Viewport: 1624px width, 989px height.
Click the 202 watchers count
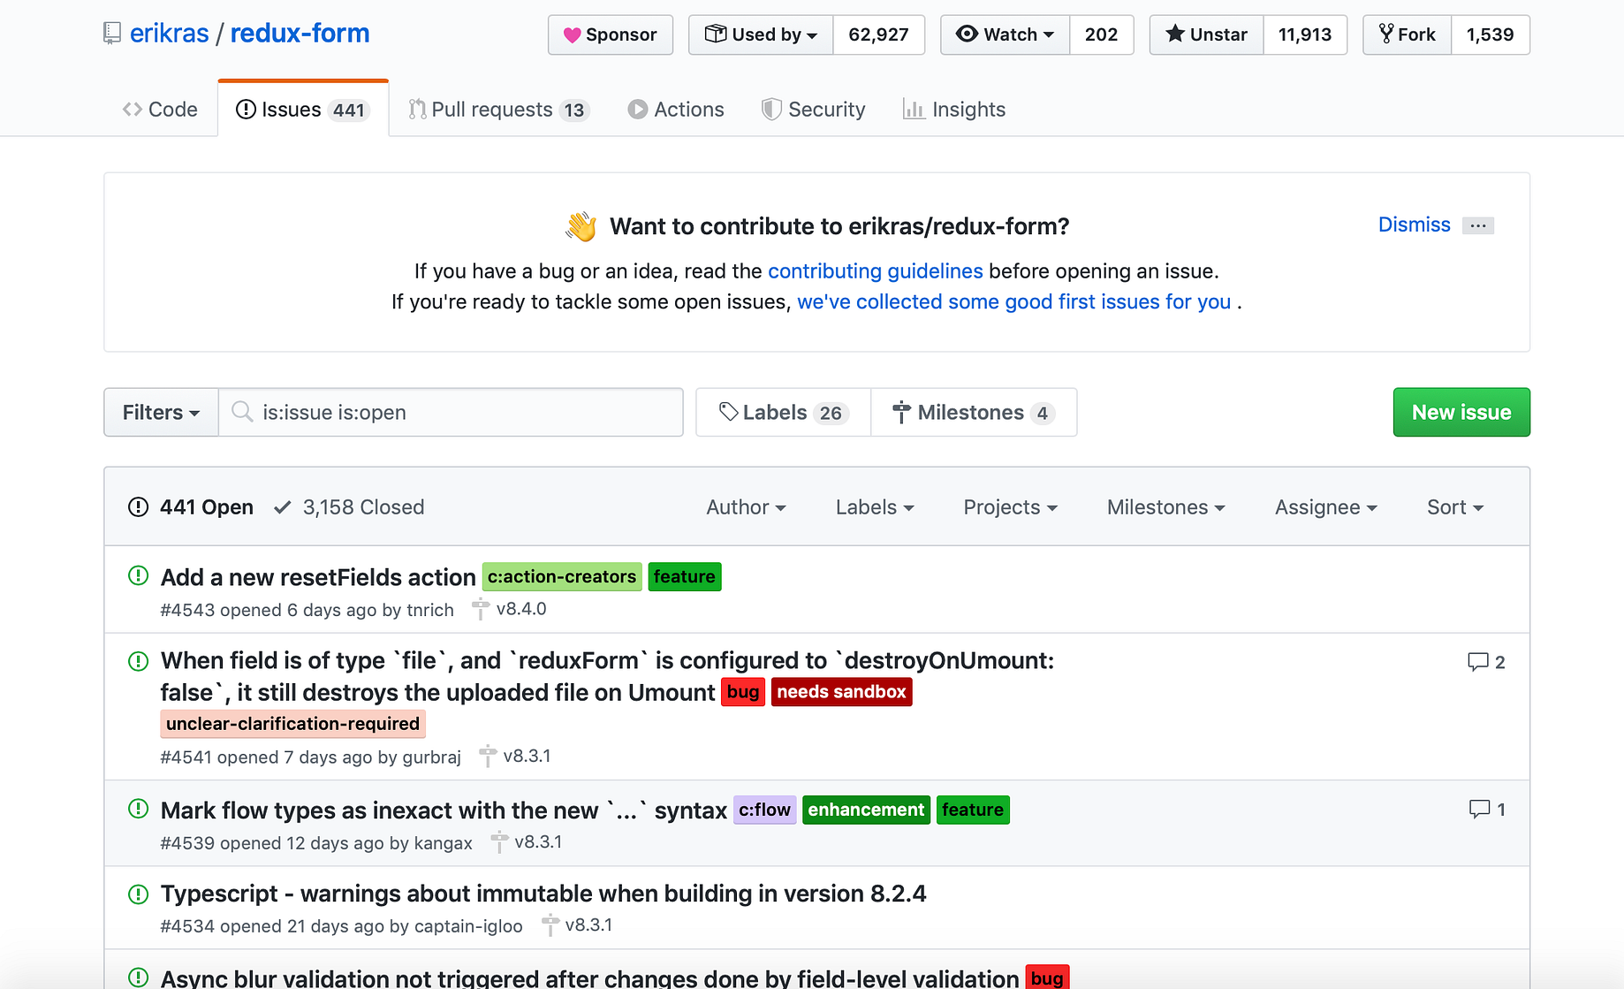(1101, 34)
